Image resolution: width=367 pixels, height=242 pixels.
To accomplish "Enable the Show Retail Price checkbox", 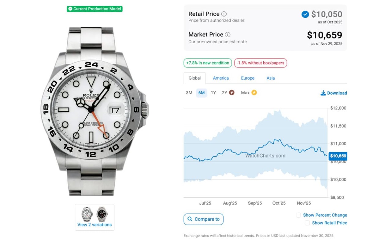I will pos(307,223).
